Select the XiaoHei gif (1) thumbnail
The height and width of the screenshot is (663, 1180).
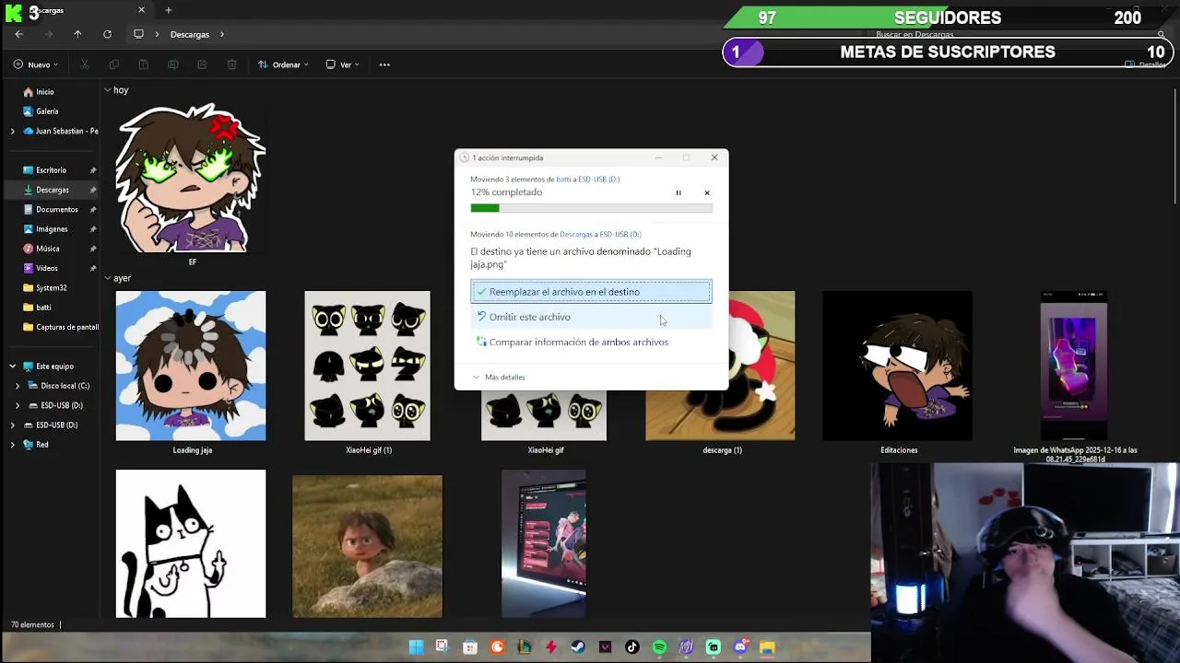click(x=367, y=366)
